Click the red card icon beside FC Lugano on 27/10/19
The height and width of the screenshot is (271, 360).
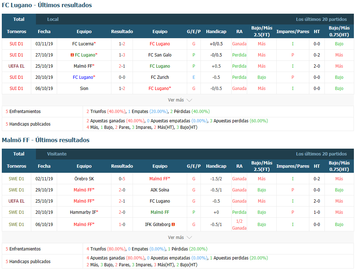[x=72, y=55]
